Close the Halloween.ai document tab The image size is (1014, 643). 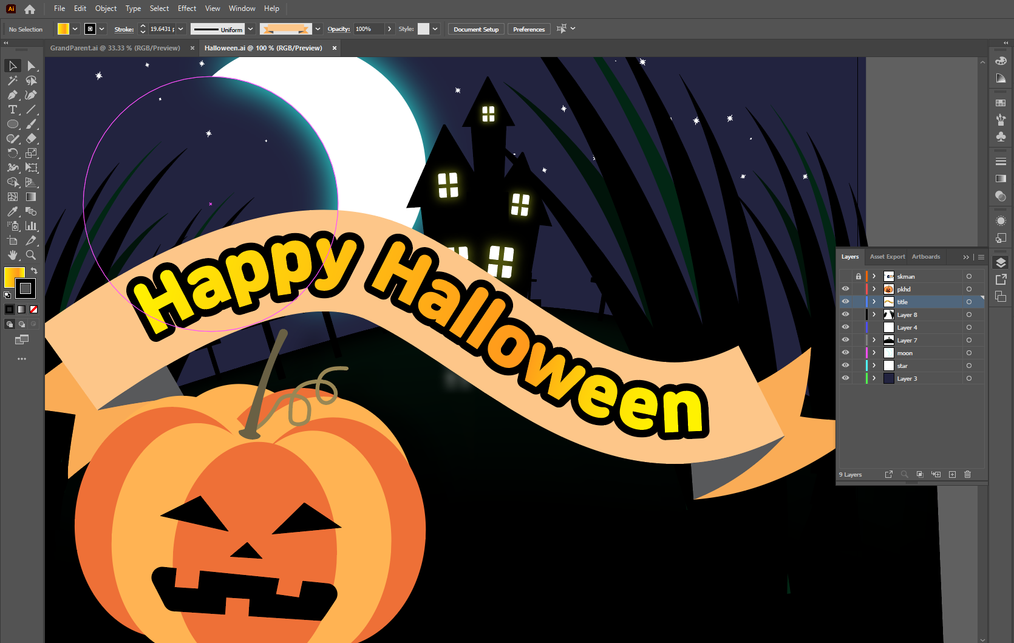335,49
